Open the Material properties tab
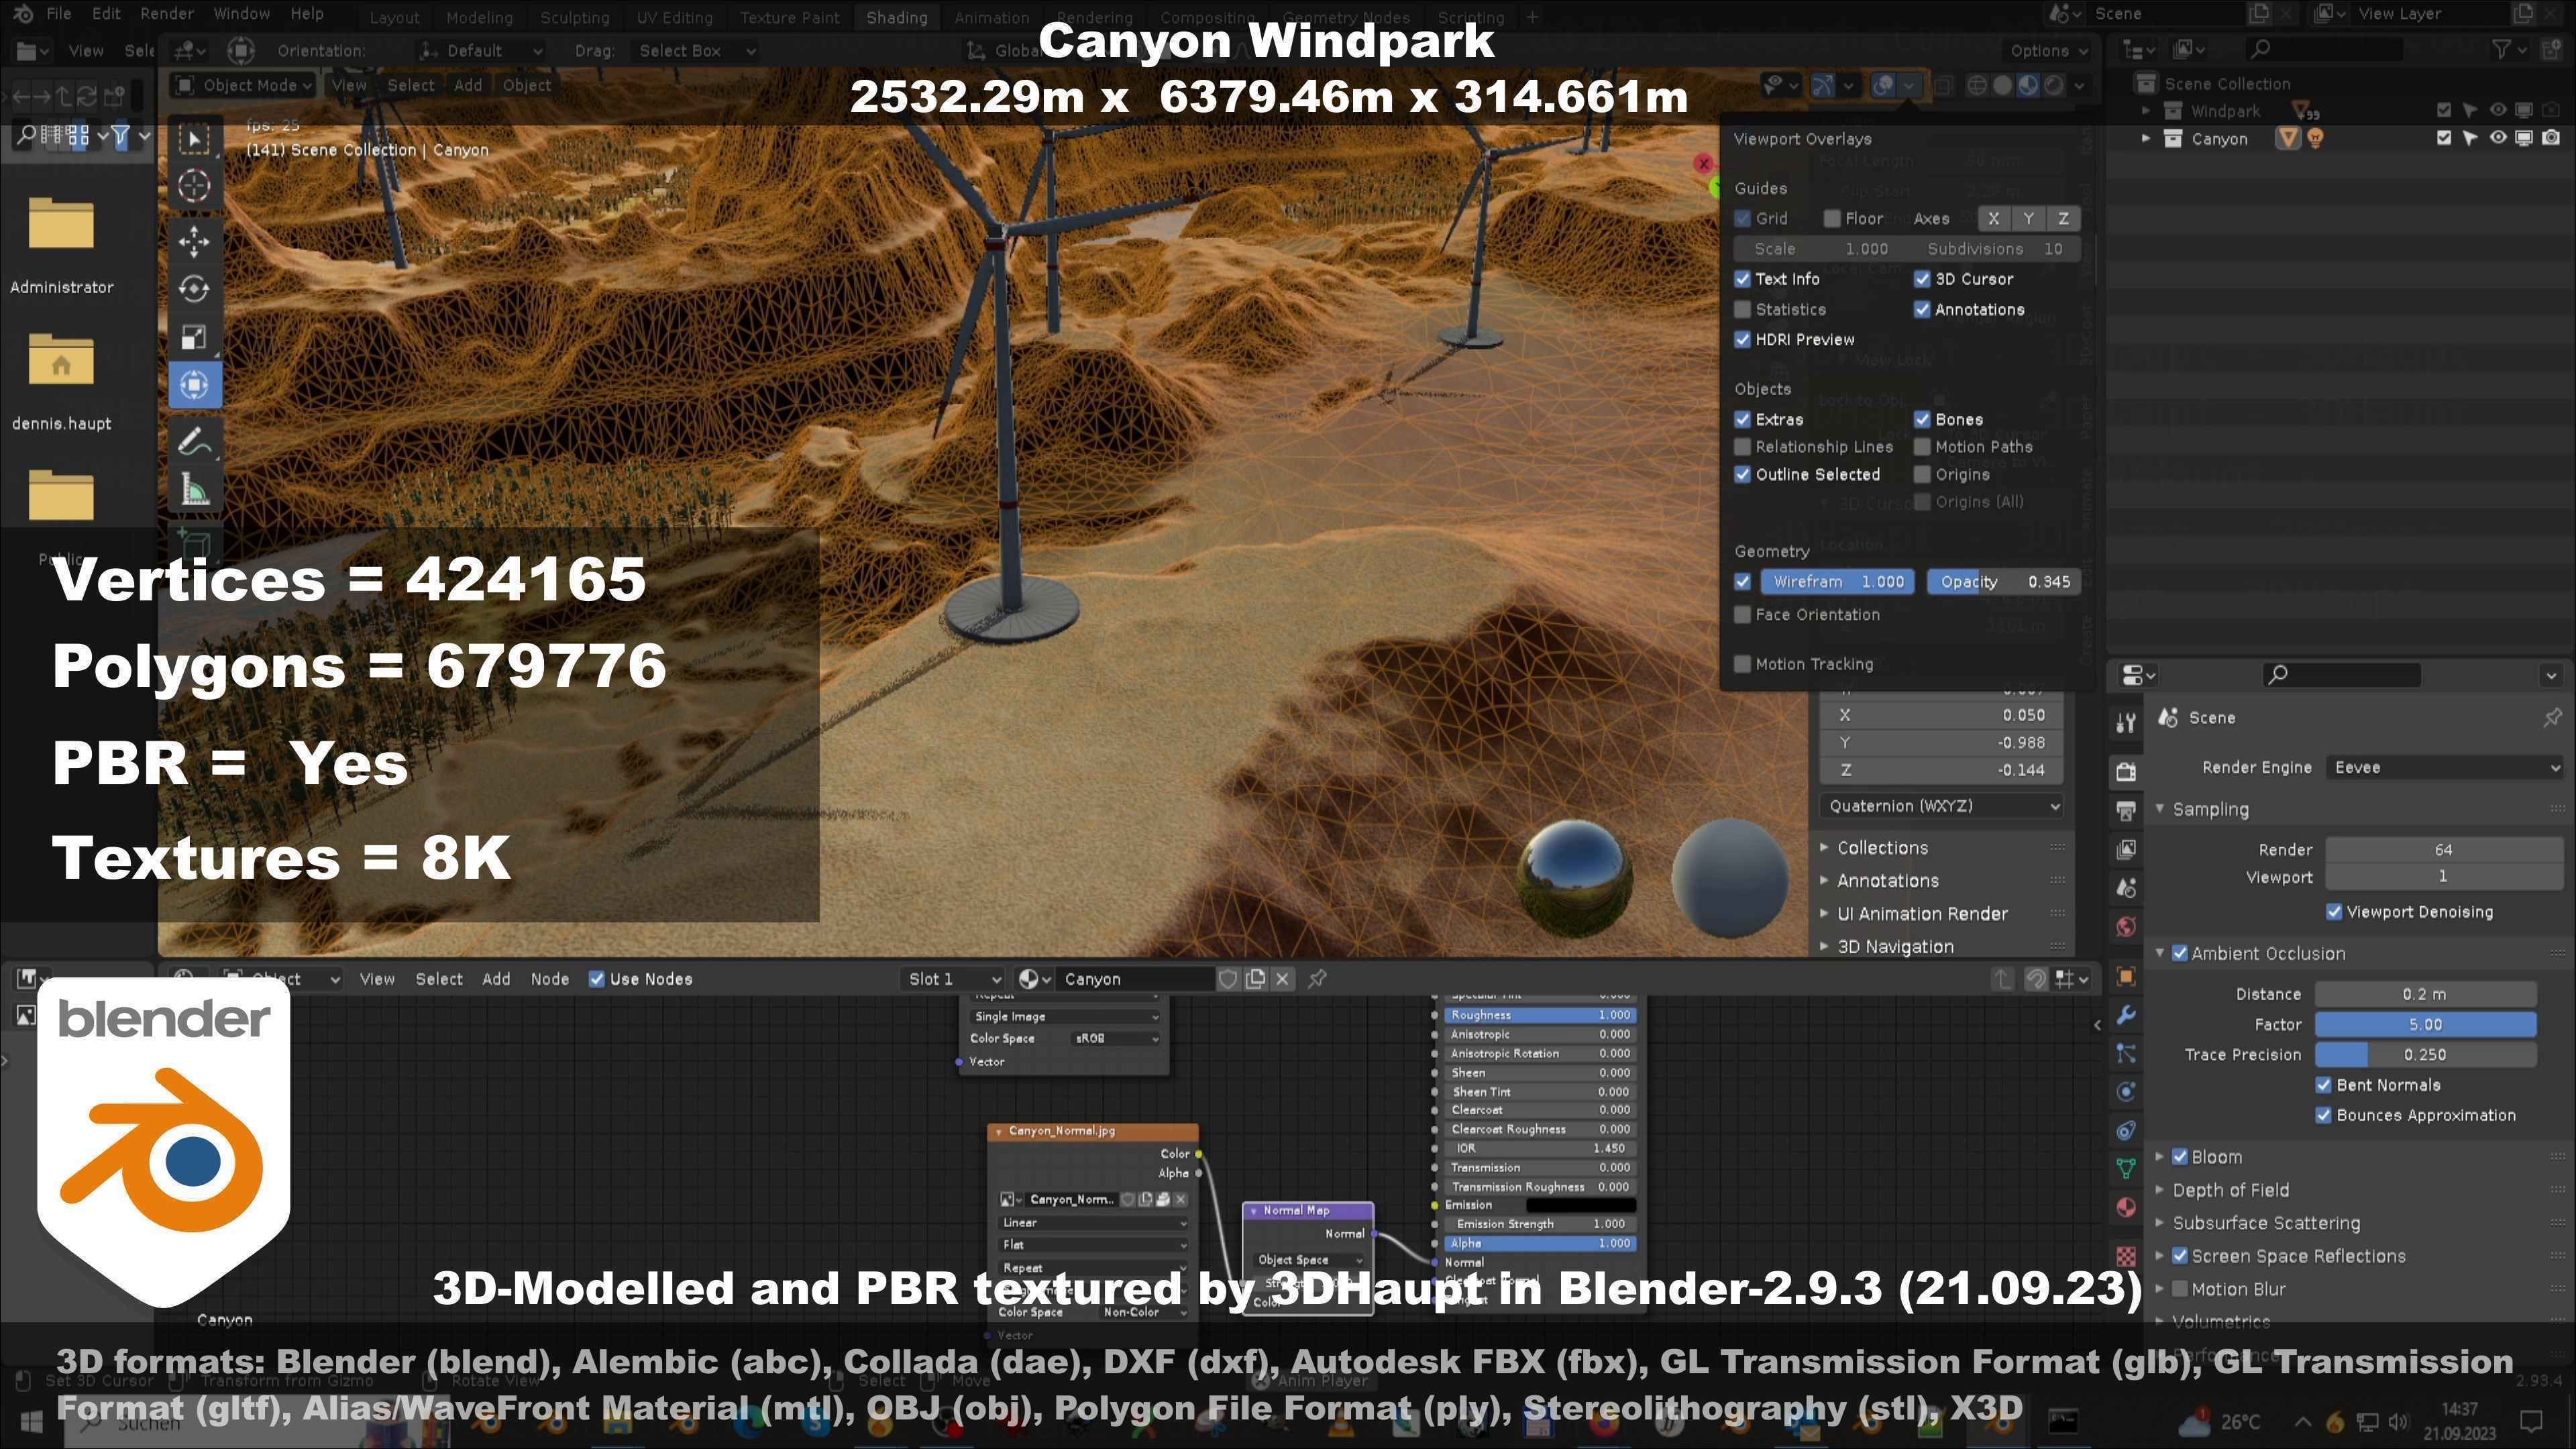2576x1449 pixels. point(2126,1207)
